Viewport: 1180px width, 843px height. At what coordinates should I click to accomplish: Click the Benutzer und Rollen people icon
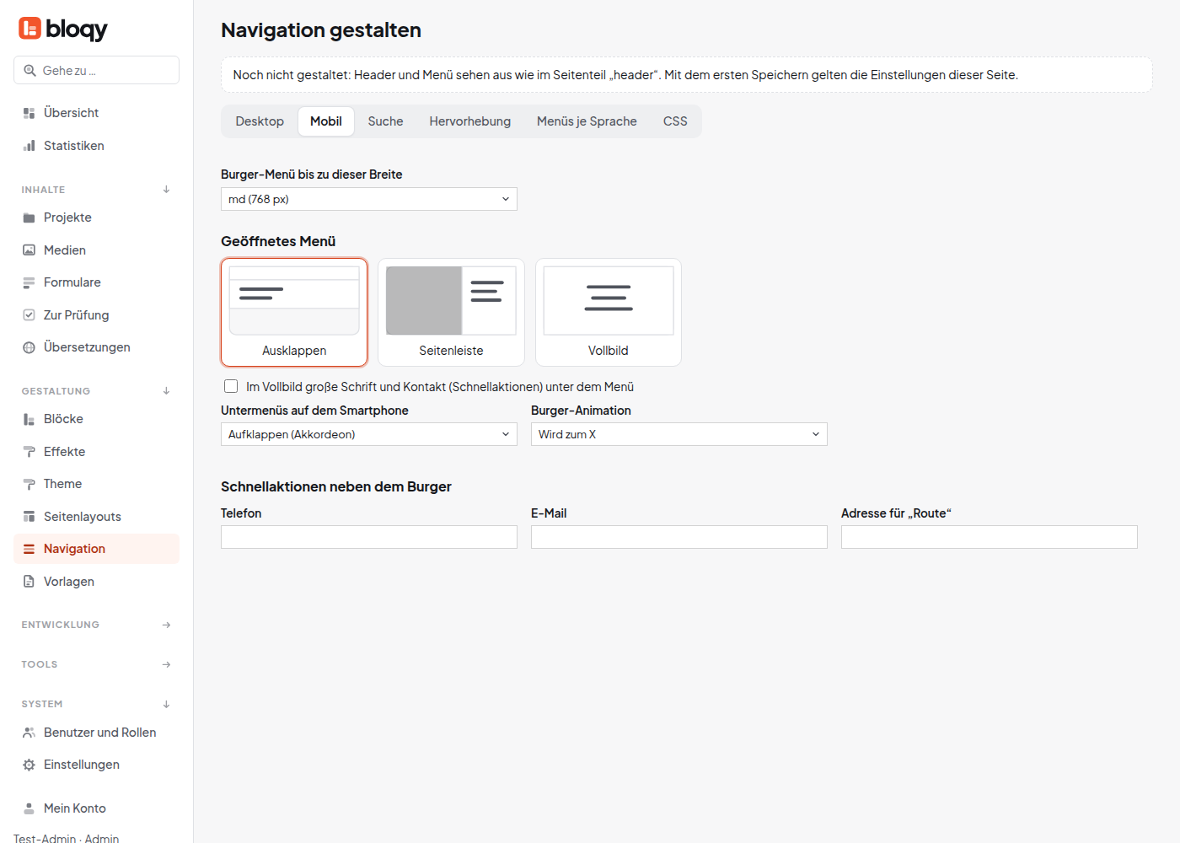click(x=29, y=733)
